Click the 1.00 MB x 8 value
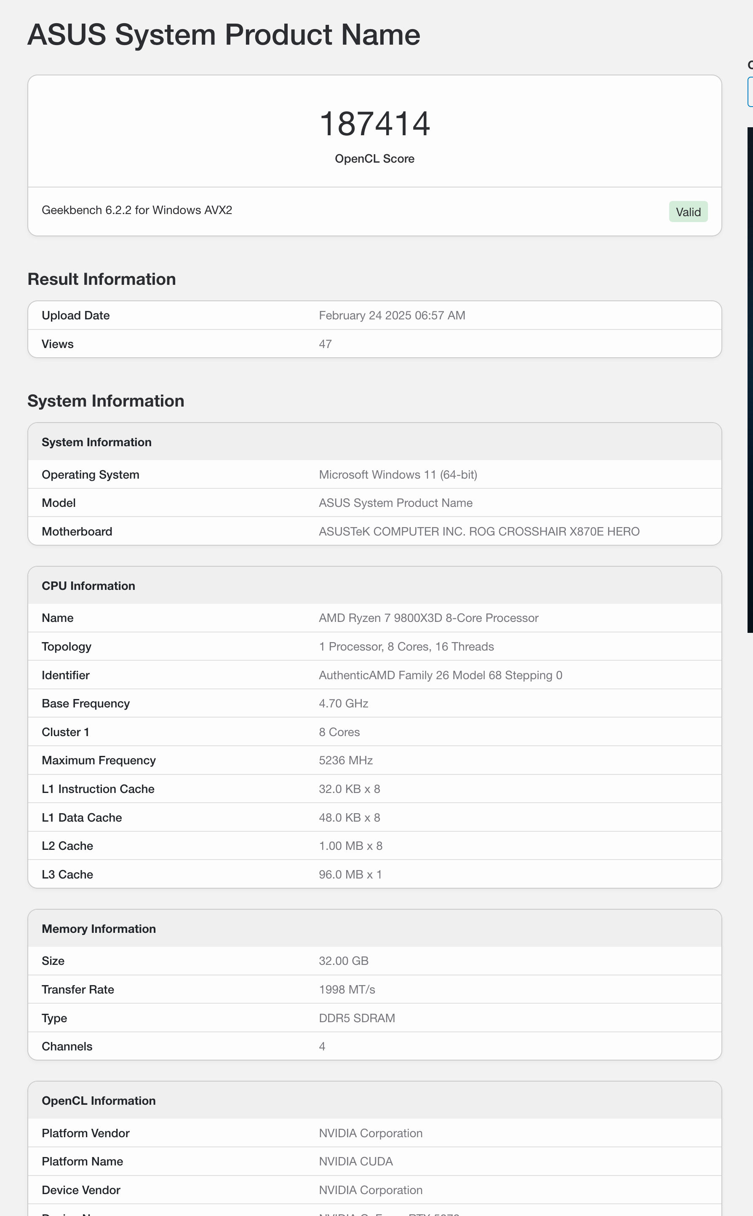The height and width of the screenshot is (1216, 753). (351, 846)
